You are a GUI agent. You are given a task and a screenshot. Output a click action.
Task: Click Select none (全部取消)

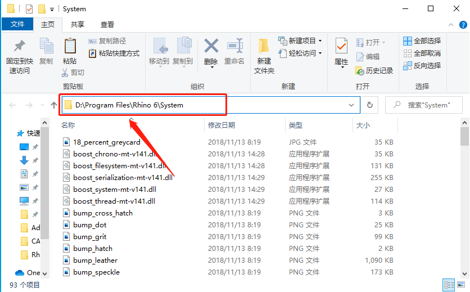pos(422,53)
